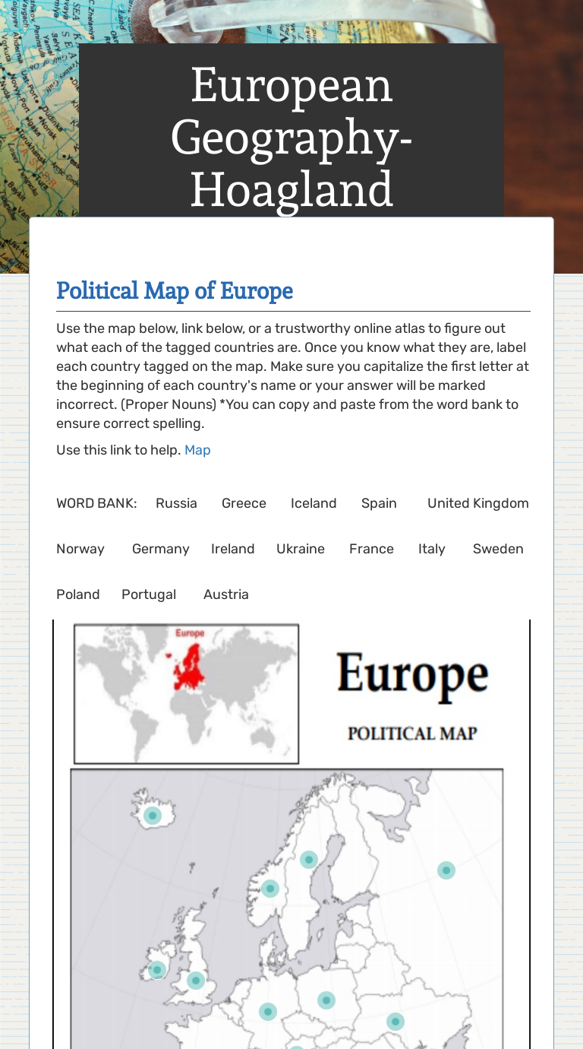This screenshot has height=1049, width=583.
Task: Click the European Geography-Hoagland title banner
Action: click(x=291, y=137)
